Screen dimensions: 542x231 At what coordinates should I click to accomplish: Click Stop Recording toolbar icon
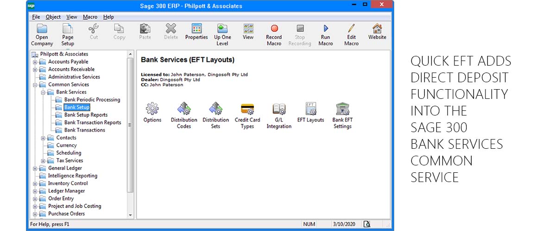point(300,35)
